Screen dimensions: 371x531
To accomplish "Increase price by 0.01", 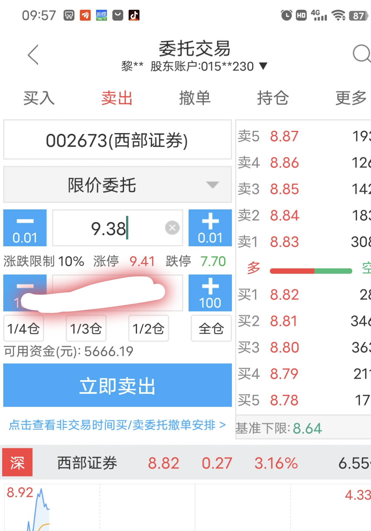I will pyautogui.click(x=210, y=228).
